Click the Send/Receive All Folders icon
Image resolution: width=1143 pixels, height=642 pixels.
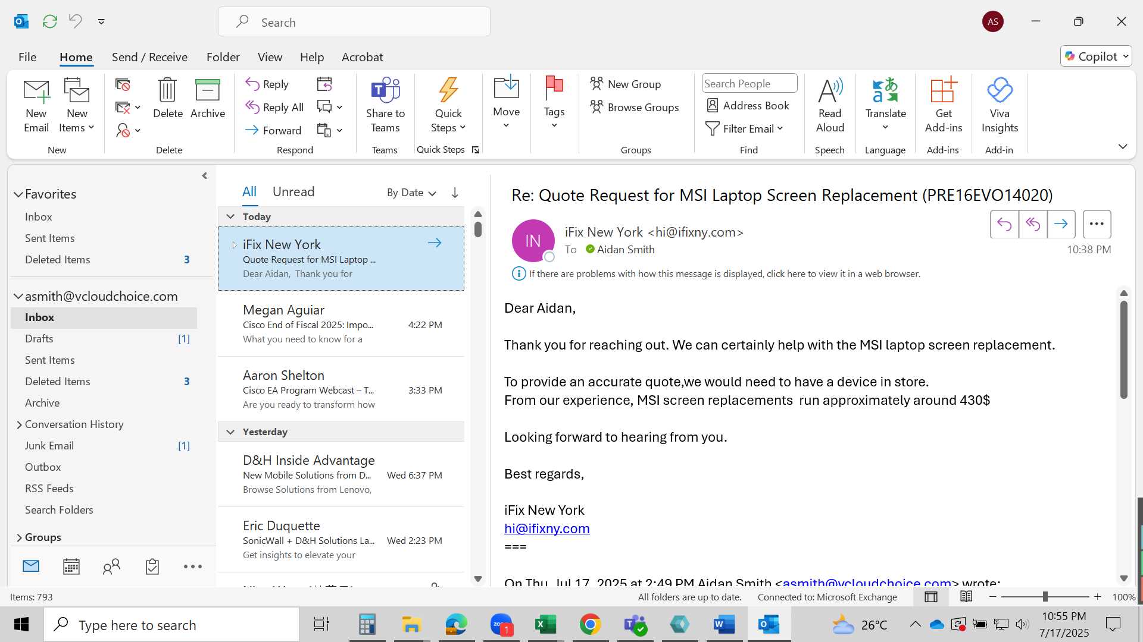[50, 21]
